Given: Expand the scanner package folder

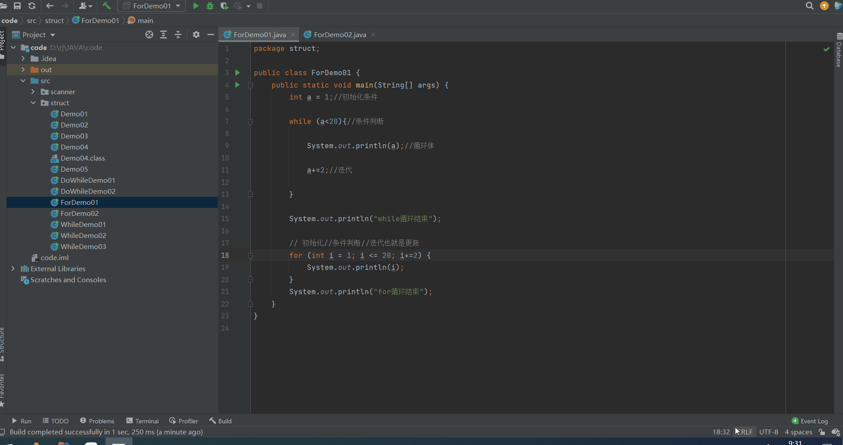Looking at the screenshot, I should tap(33, 92).
